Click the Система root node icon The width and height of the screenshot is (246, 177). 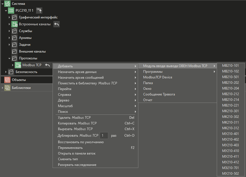[7, 4]
